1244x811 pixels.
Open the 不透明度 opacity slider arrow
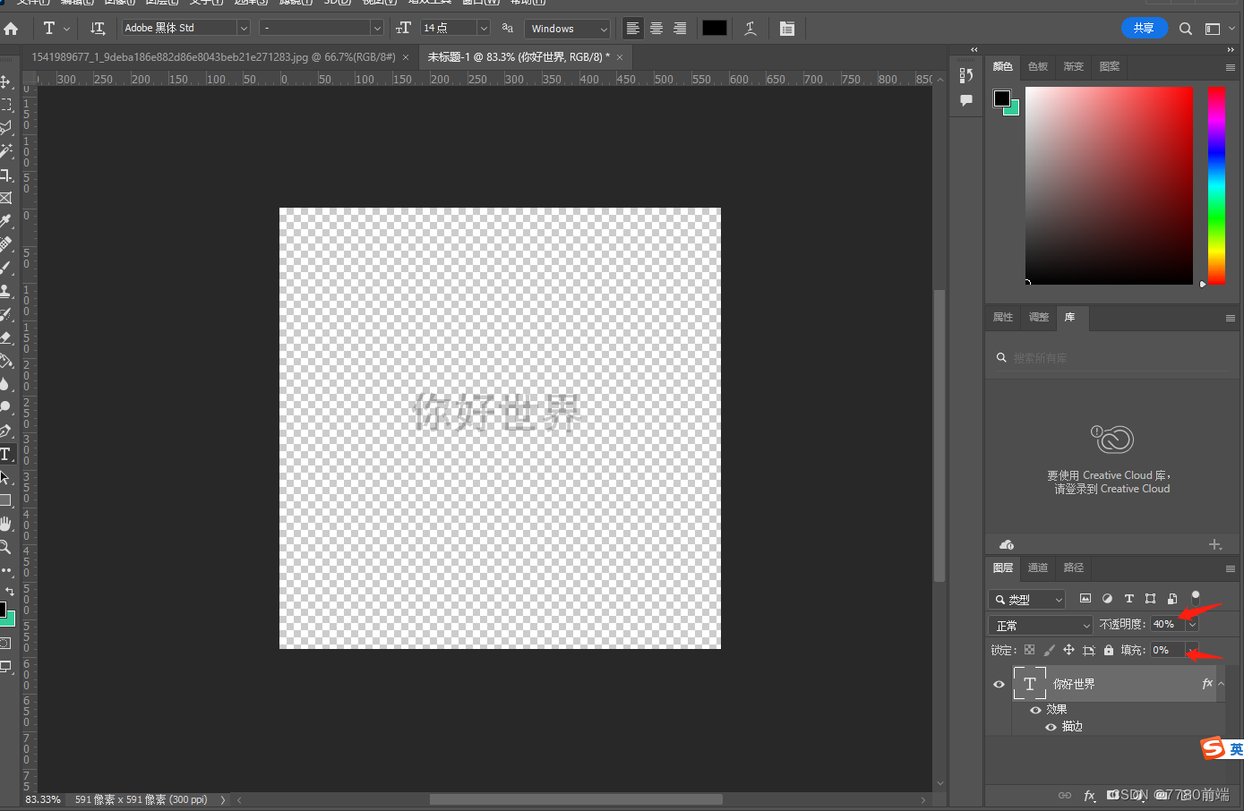1192,625
